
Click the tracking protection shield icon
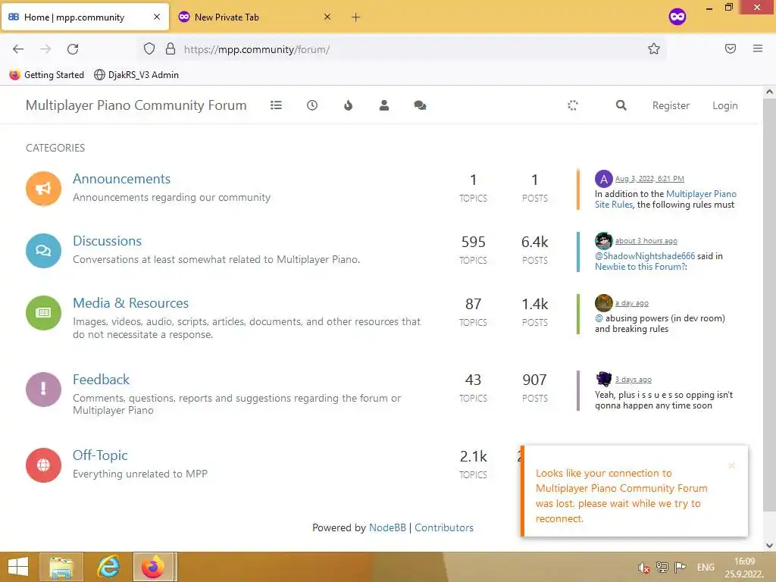click(149, 48)
